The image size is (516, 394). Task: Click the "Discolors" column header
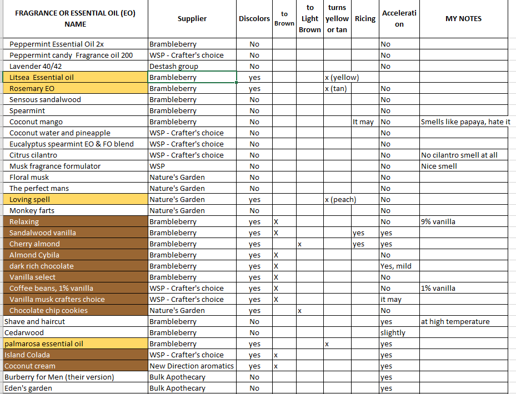pyautogui.click(x=254, y=18)
